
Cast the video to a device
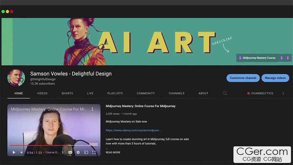[x=86, y=152]
